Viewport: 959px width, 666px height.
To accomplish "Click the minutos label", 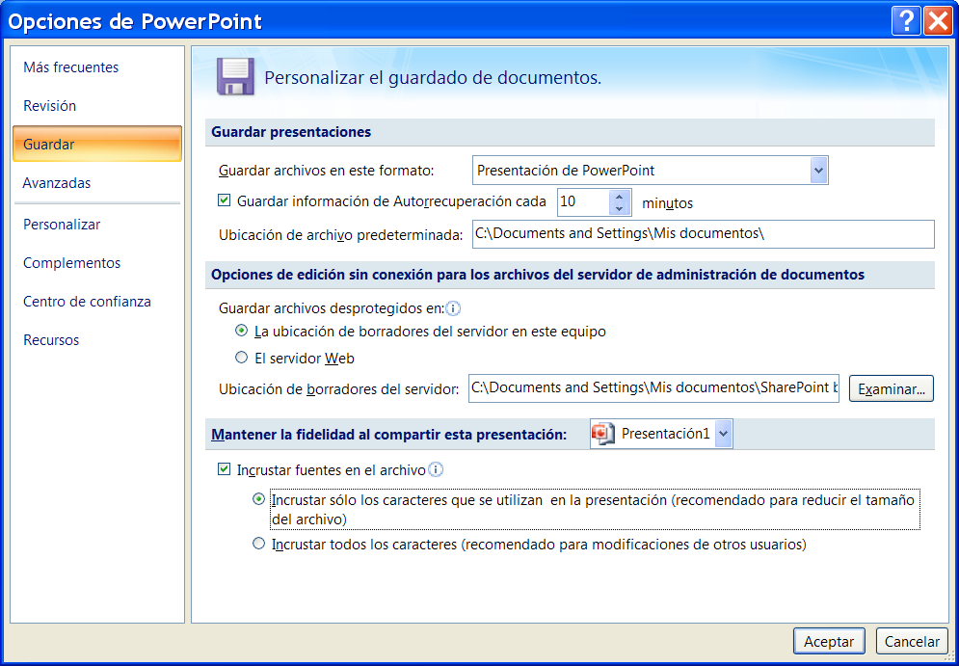I will pos(667,203).
